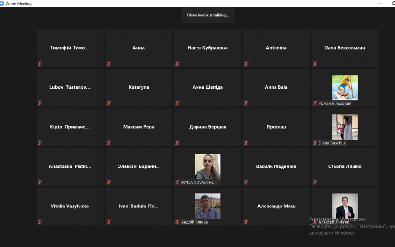This screenshot has width=395, height=247.
Task: Click muted mic icon on Александр Мась tile
Action: pyautogui.click(x=246, y=222)
